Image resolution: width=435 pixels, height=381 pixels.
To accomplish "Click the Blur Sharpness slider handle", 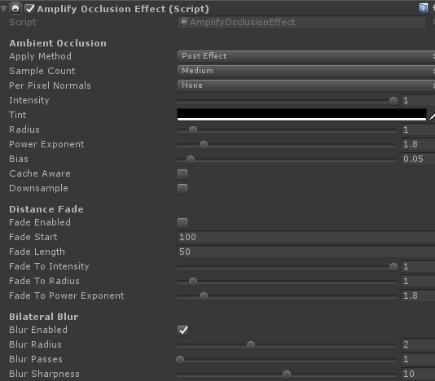I will pos(287,374).
